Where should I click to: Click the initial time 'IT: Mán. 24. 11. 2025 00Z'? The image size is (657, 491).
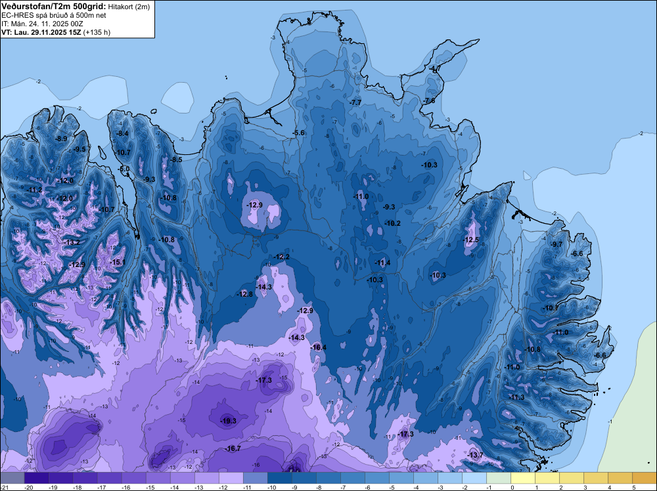tap(42, 24)
